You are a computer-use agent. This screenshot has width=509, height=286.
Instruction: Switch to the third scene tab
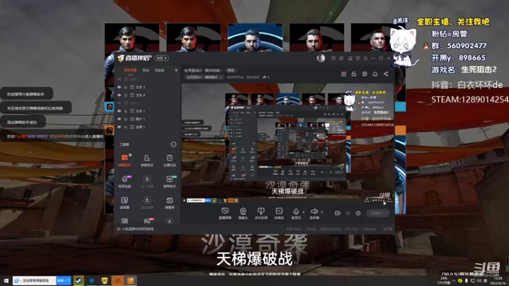(160, 70)
